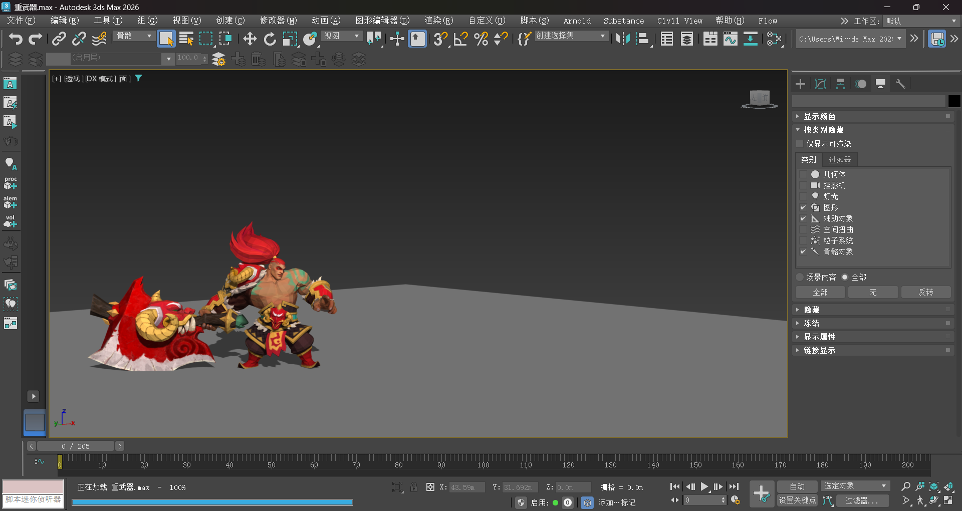Toggle the 3D Snaps button

point(440,39)
